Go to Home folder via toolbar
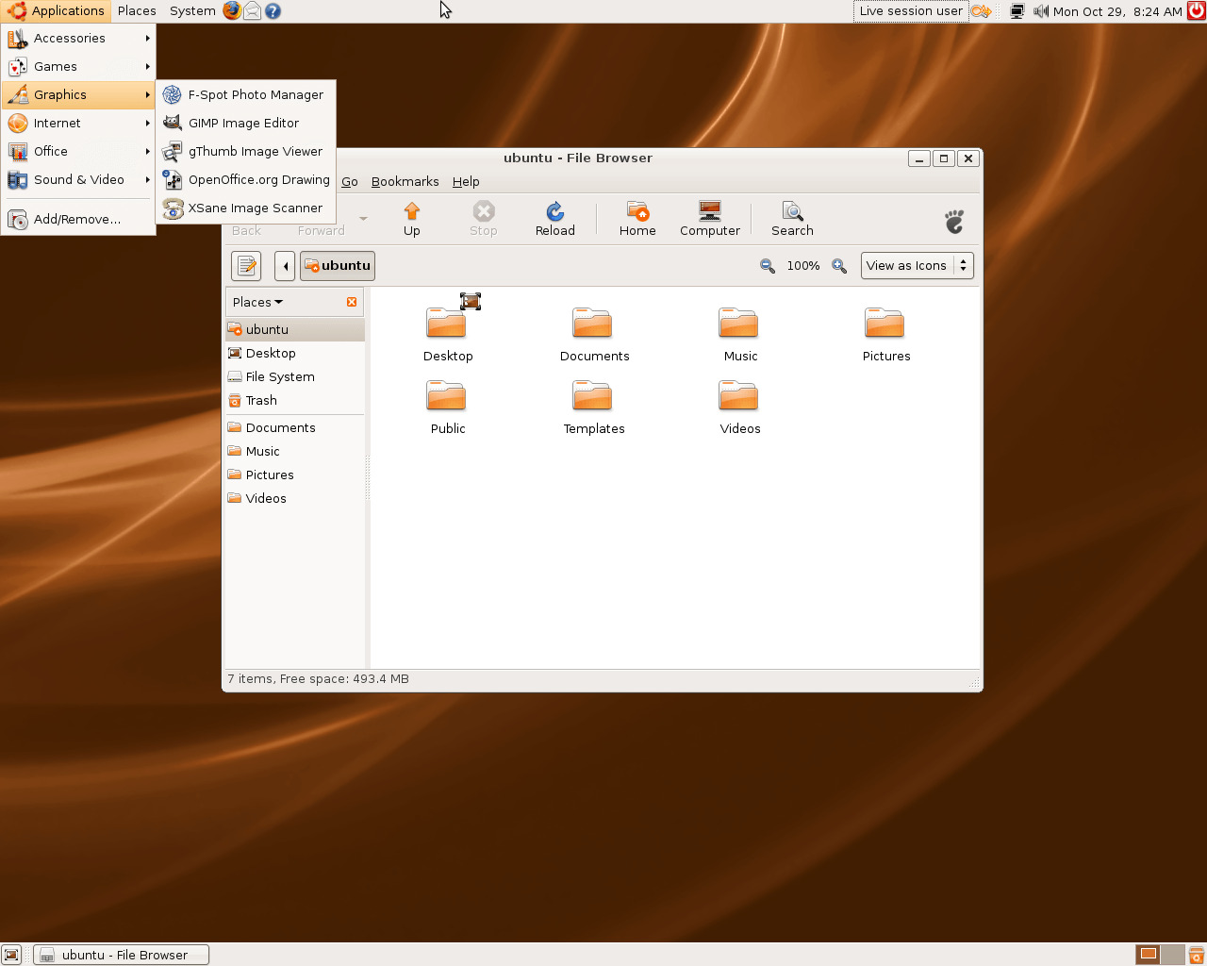This screenshot has height=966, width=1207. point(637,219)
